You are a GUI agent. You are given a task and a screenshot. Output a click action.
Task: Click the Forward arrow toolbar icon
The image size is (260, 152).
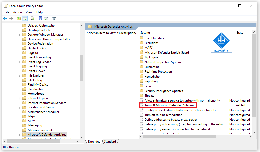coord(11,19)
